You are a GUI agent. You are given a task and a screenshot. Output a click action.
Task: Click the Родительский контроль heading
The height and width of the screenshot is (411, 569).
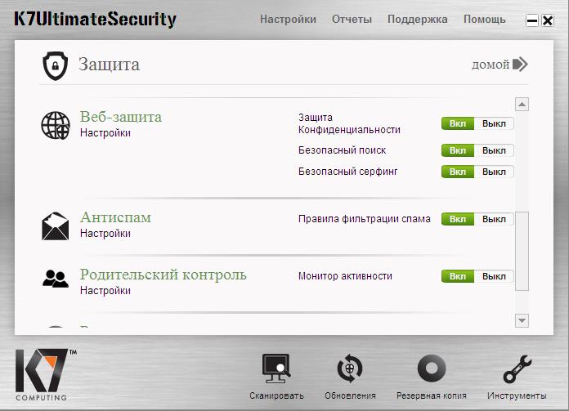(164, 275)
